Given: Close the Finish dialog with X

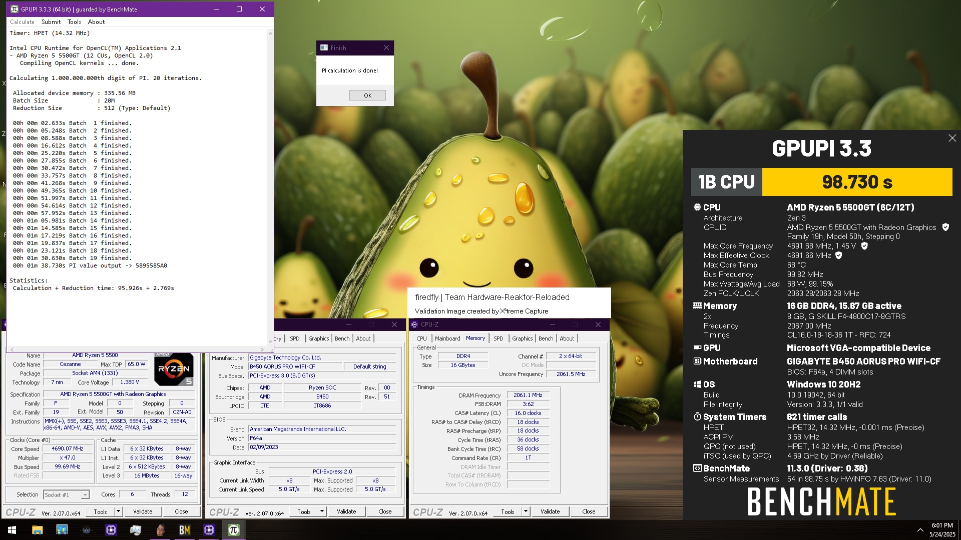Looking at the screenshot, I should coord(386,47).
